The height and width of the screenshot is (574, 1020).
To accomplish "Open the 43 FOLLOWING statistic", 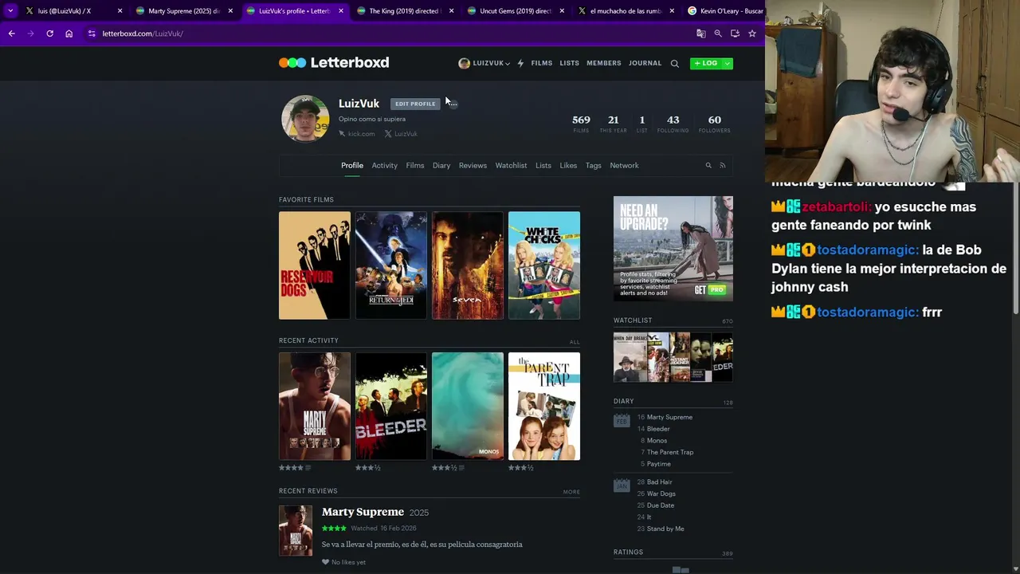I will (673, 124).
